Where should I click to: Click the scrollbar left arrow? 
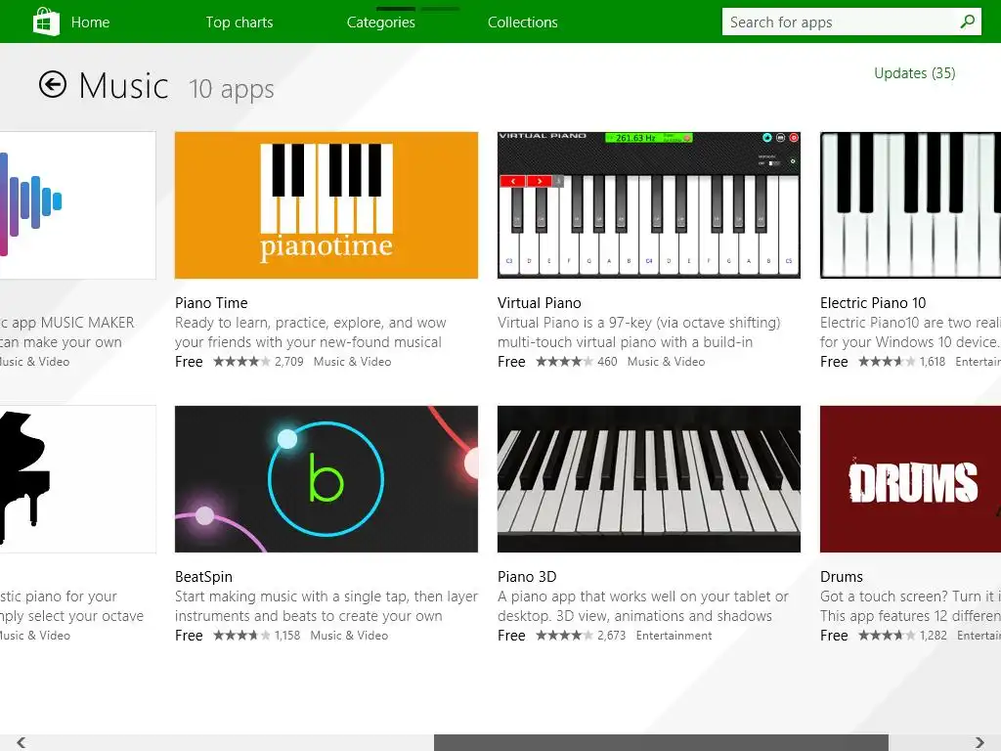(x=22, y=742)
